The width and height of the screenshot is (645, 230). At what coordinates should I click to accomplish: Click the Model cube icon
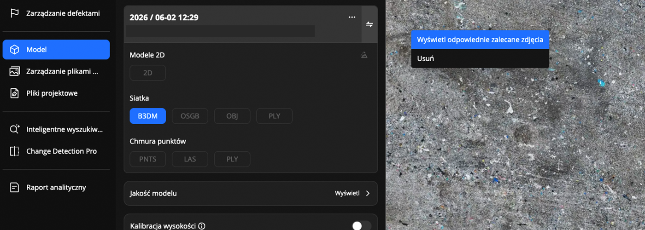pyautogui.click(x=14, y=50)
